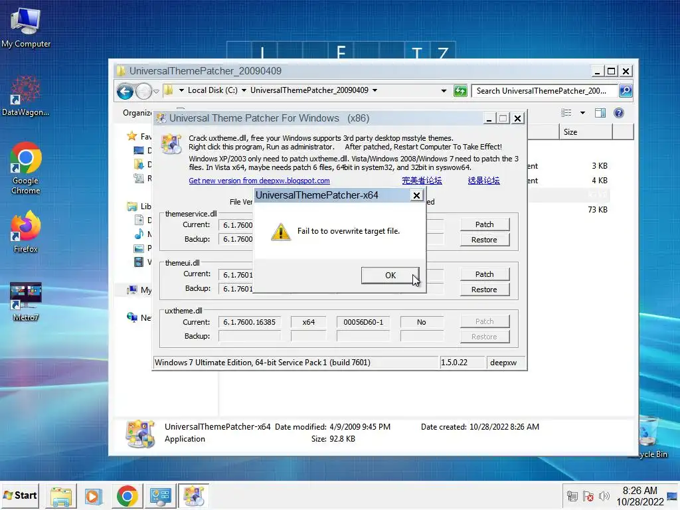Toggle the Explorer preview pane
The height and width of the screenshot is (510, 680).
pyautogui.click(x=600, y=113)
